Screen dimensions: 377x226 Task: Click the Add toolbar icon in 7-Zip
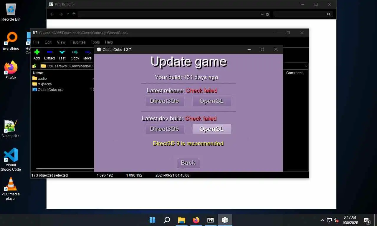click(37, 52)
